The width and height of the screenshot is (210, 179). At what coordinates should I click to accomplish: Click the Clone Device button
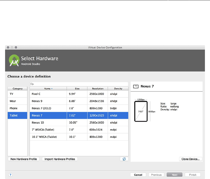(x=190, y=159)
